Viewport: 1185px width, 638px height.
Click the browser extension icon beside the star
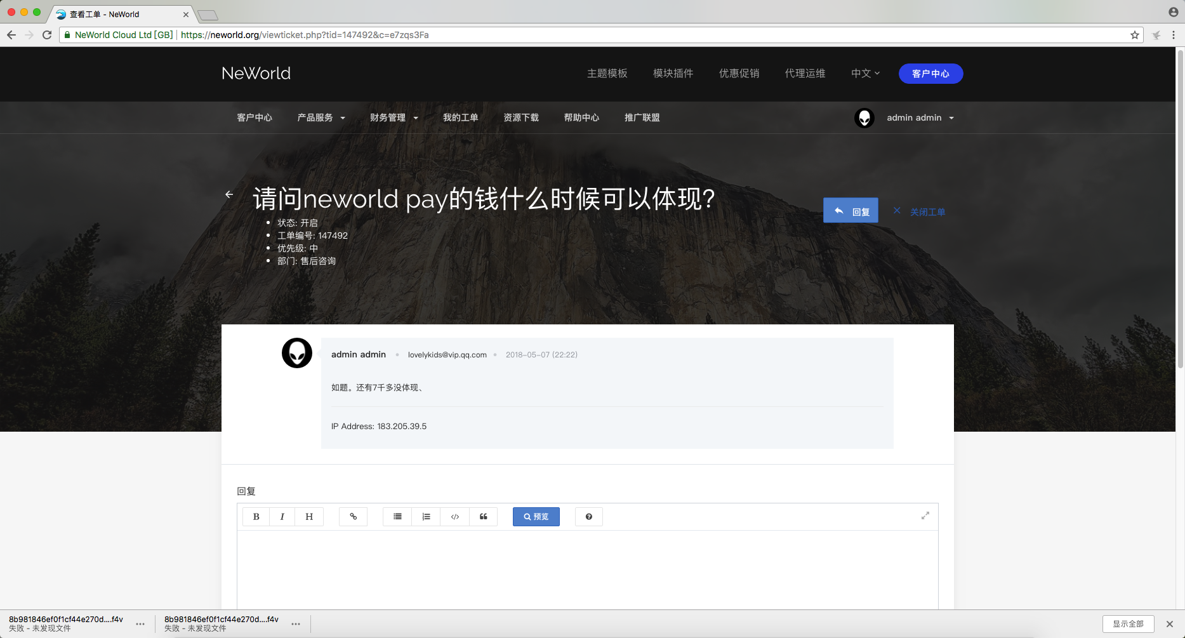click(1156, 35)
